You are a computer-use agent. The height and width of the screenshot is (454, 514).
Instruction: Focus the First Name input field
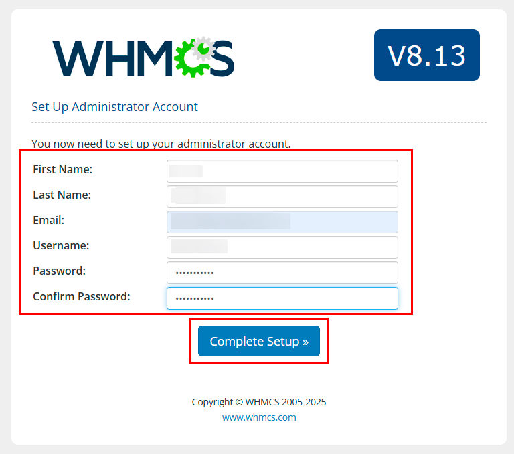[282, 171]
